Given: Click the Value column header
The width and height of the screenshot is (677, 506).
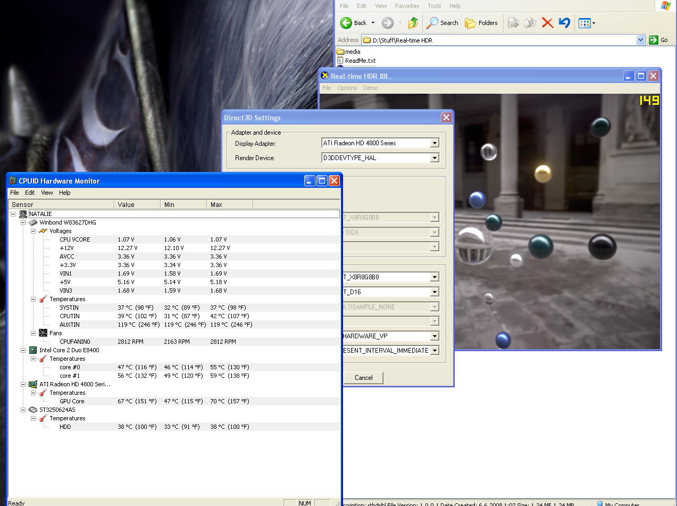Looking at the screenshot, I should 137,204.
